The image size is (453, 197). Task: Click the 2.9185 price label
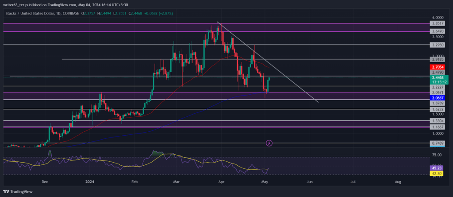tap(437, 59)
